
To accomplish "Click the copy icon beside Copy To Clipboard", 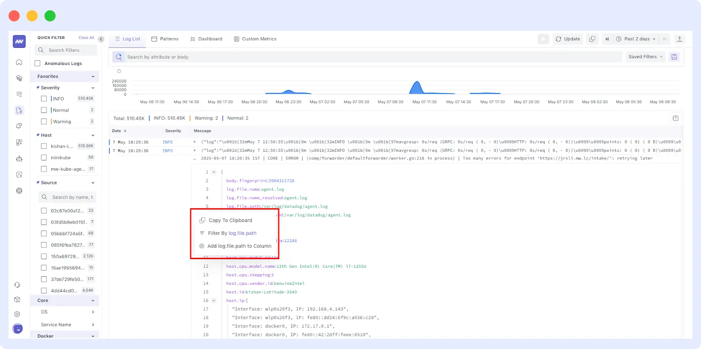I will point(202,220).
